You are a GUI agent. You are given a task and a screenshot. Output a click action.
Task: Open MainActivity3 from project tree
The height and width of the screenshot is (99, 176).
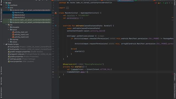(x=20, y=17)
